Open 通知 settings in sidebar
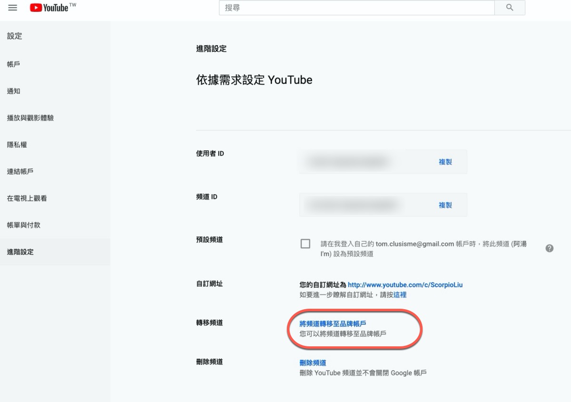This screenshot has height=402, width=571. pos(55,91)
